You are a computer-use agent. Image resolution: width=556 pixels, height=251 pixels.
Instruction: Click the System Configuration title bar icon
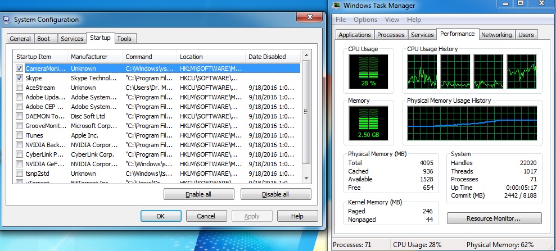click(x=6, y=20)
